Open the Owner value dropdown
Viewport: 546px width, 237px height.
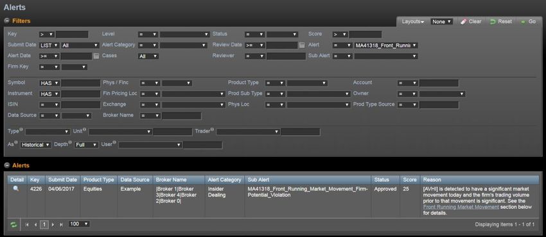click(442, 94)
